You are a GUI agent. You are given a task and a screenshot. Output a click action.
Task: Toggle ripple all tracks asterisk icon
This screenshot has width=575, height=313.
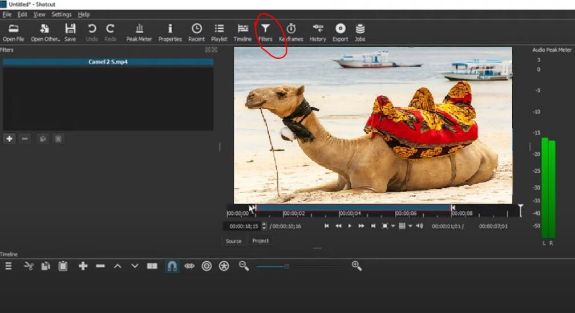pyautogui.click(x=224, y=266)
